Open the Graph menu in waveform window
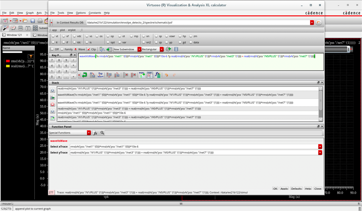The image size is (362, 211). [30, 13]
